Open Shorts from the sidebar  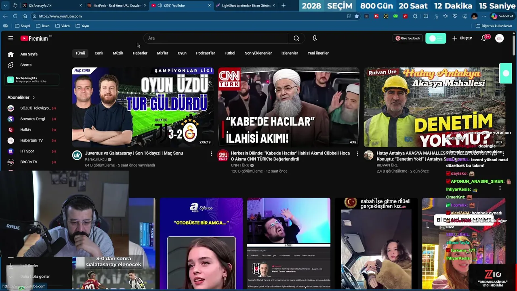click(x=26, y=65)
